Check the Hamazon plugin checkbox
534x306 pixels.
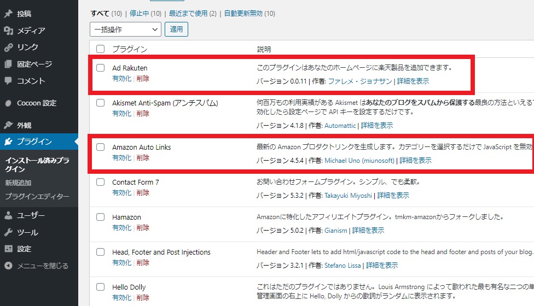point(101,217)
